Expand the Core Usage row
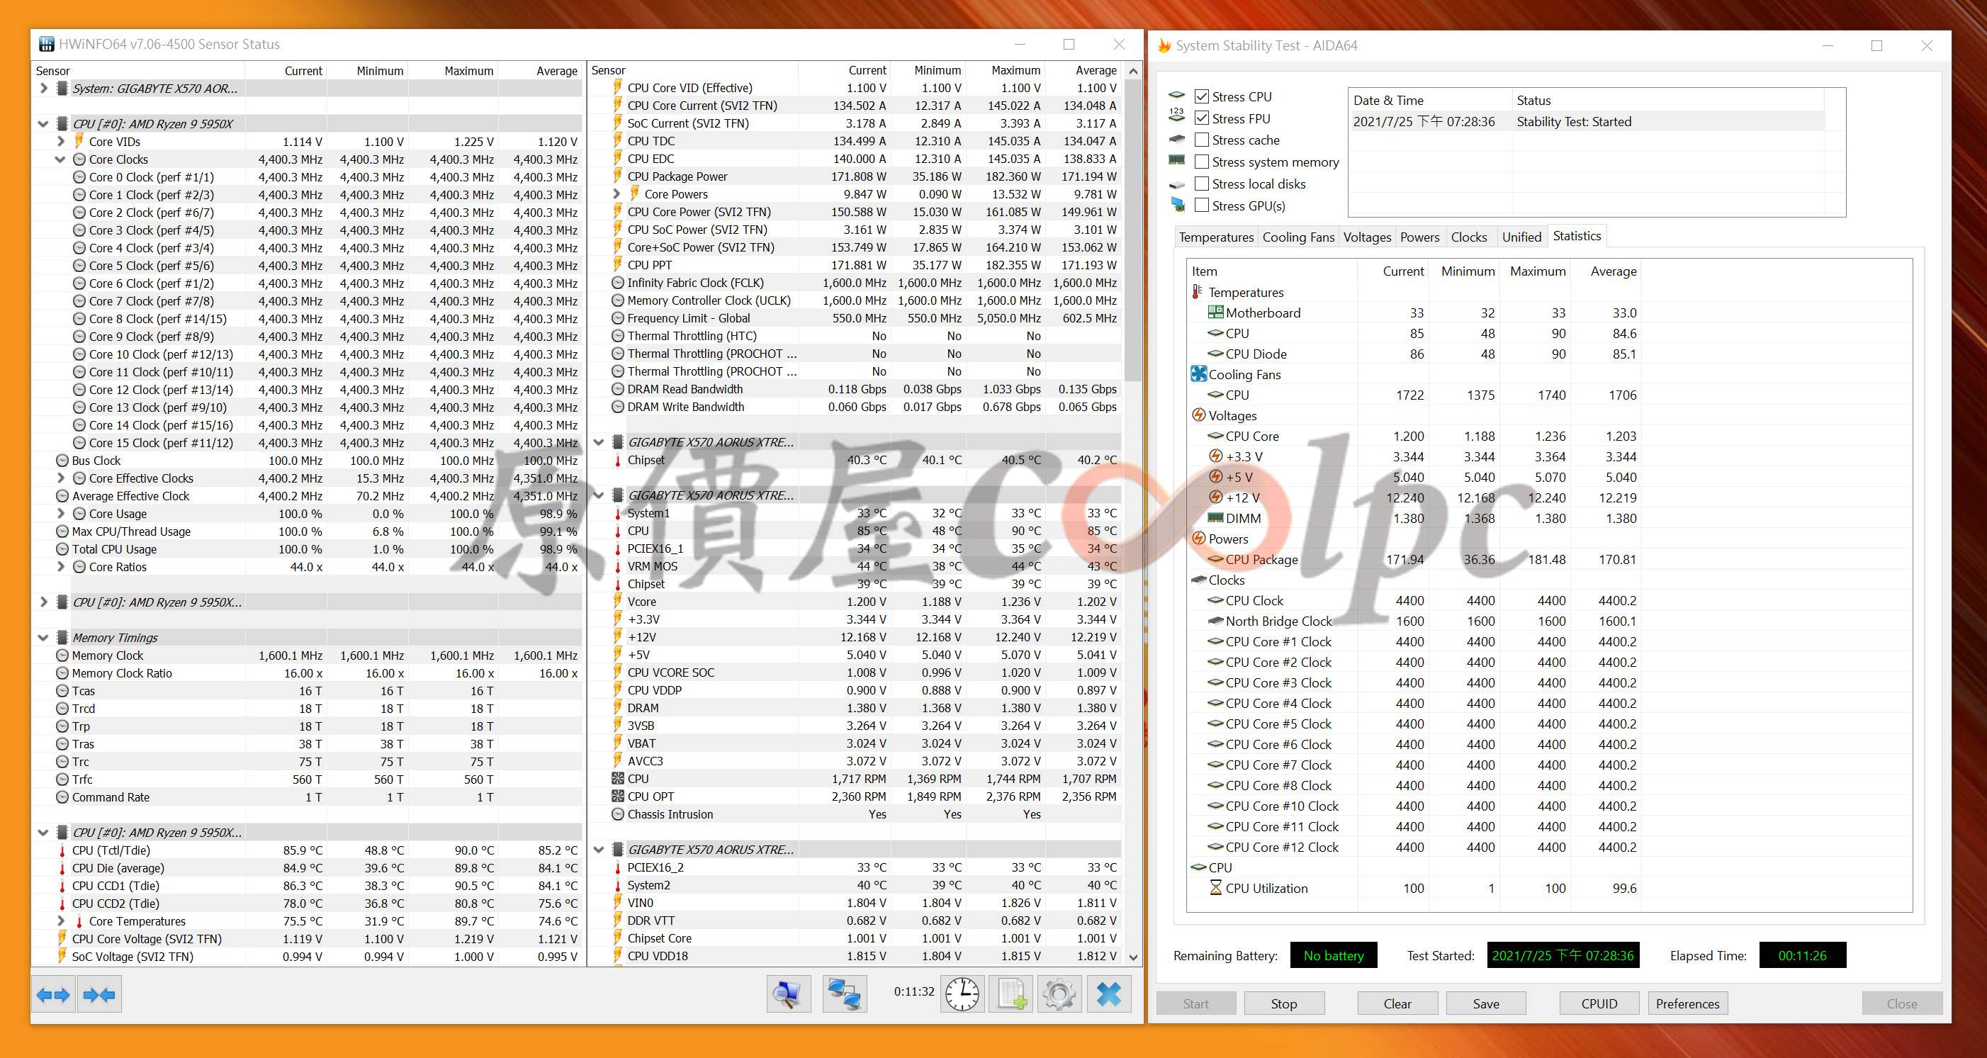1987x1058 pixels. pos(61,514)
